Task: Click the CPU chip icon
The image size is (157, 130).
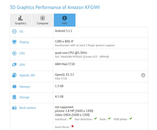Action: click(x=14, y=53)
